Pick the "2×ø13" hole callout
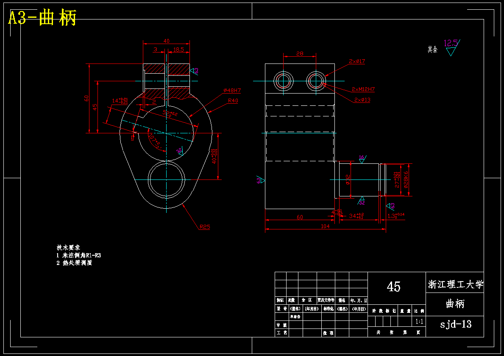The width and height of the screenshot is (504, 356). (362, 100)
